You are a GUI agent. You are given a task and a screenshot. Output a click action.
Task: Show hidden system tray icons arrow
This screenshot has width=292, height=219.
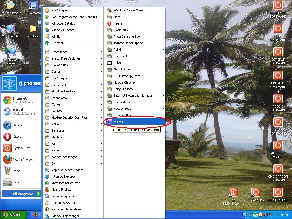245,215
